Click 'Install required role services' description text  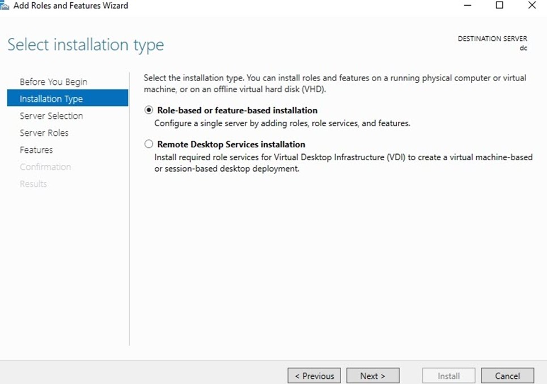(x=344, y=163)
